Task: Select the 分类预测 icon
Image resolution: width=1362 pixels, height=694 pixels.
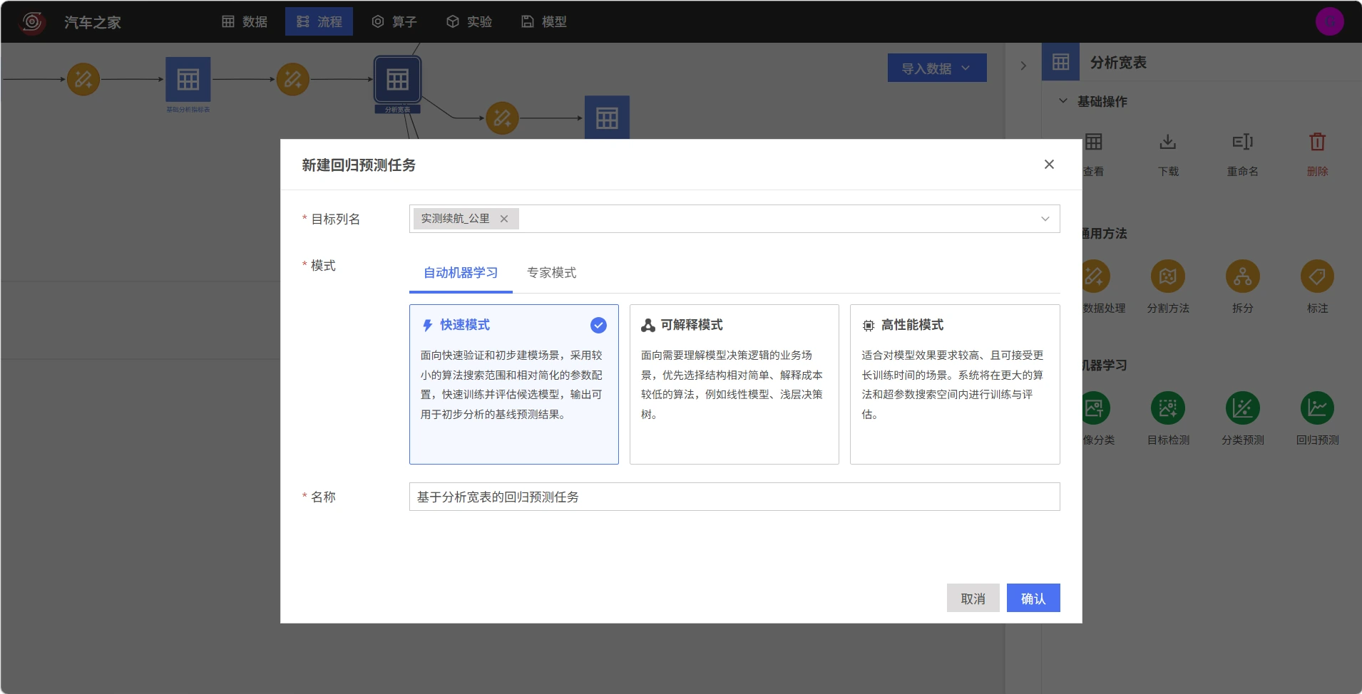Action: tap(1243, 408)
